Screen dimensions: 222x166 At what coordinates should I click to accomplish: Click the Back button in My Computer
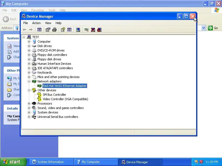click(10, 19)
